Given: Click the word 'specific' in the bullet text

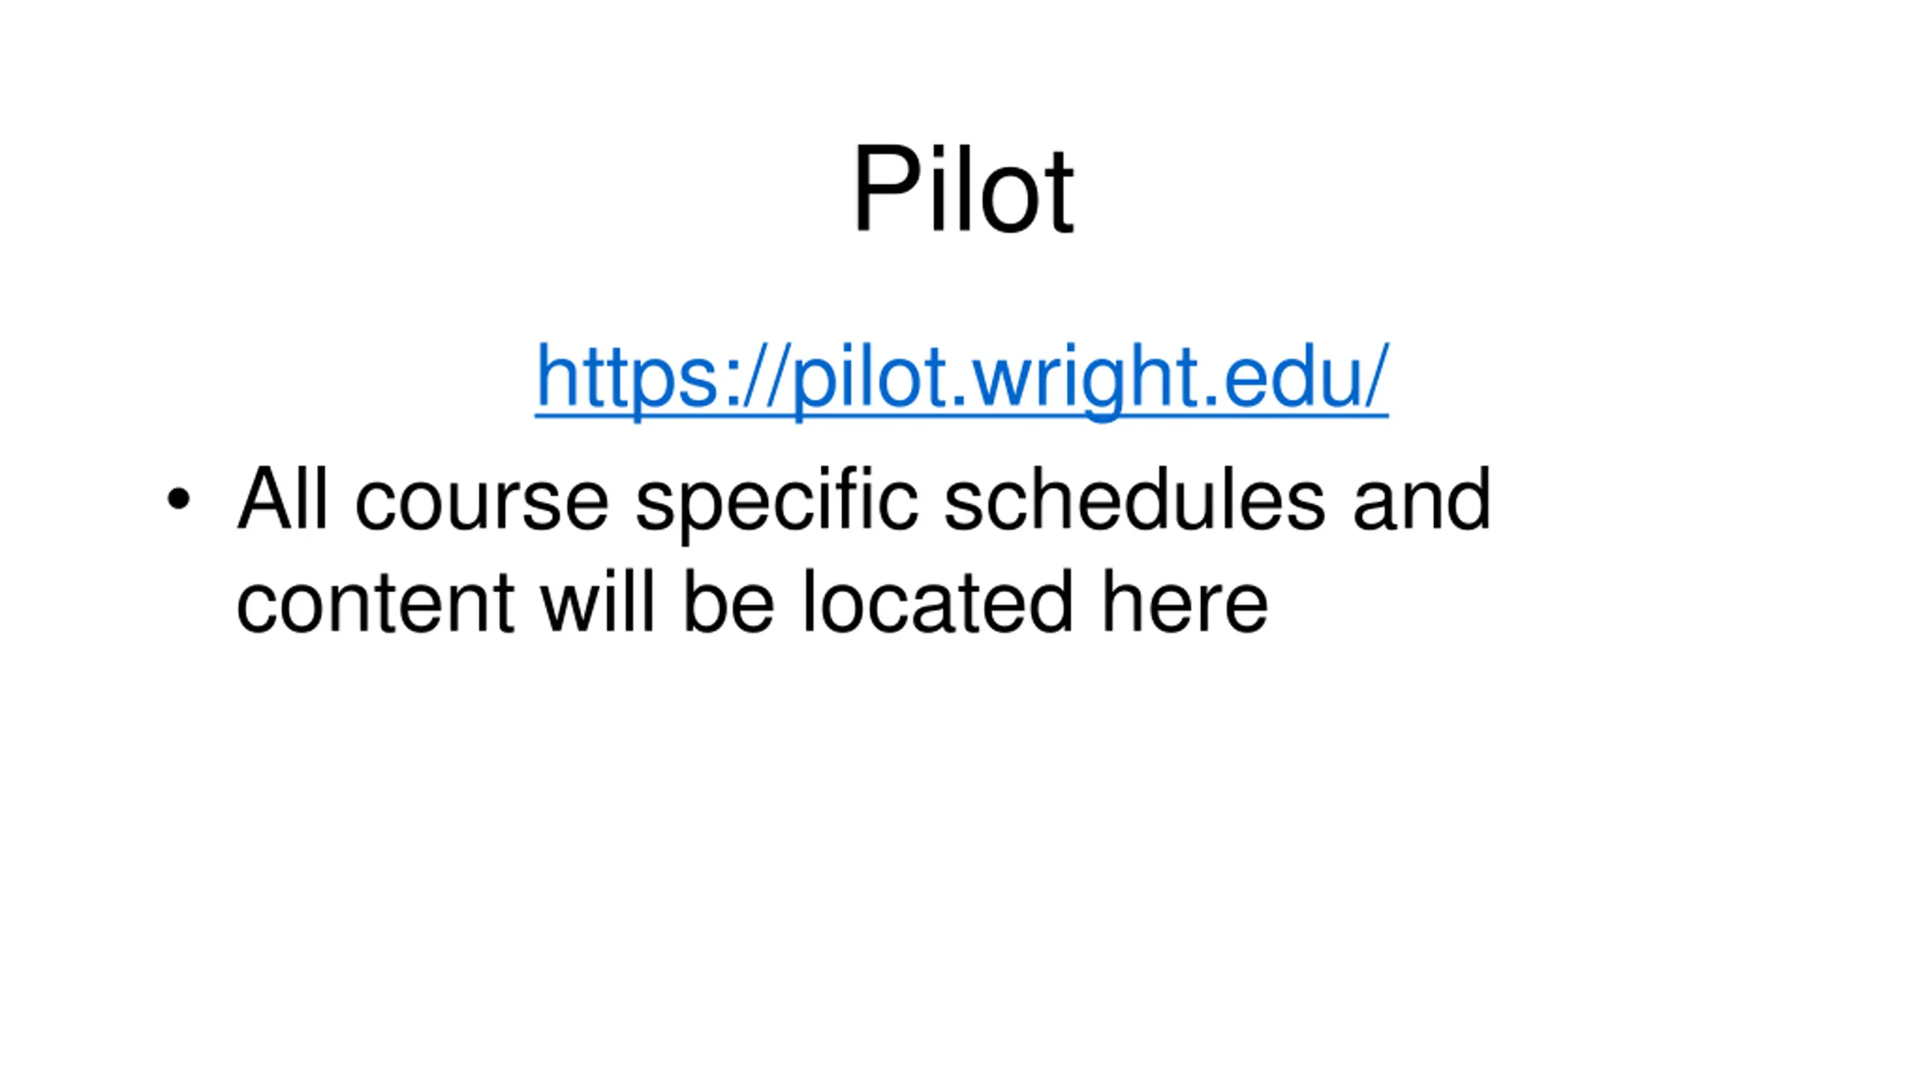Looking at the screenshot, I should (x=777, y=503).
